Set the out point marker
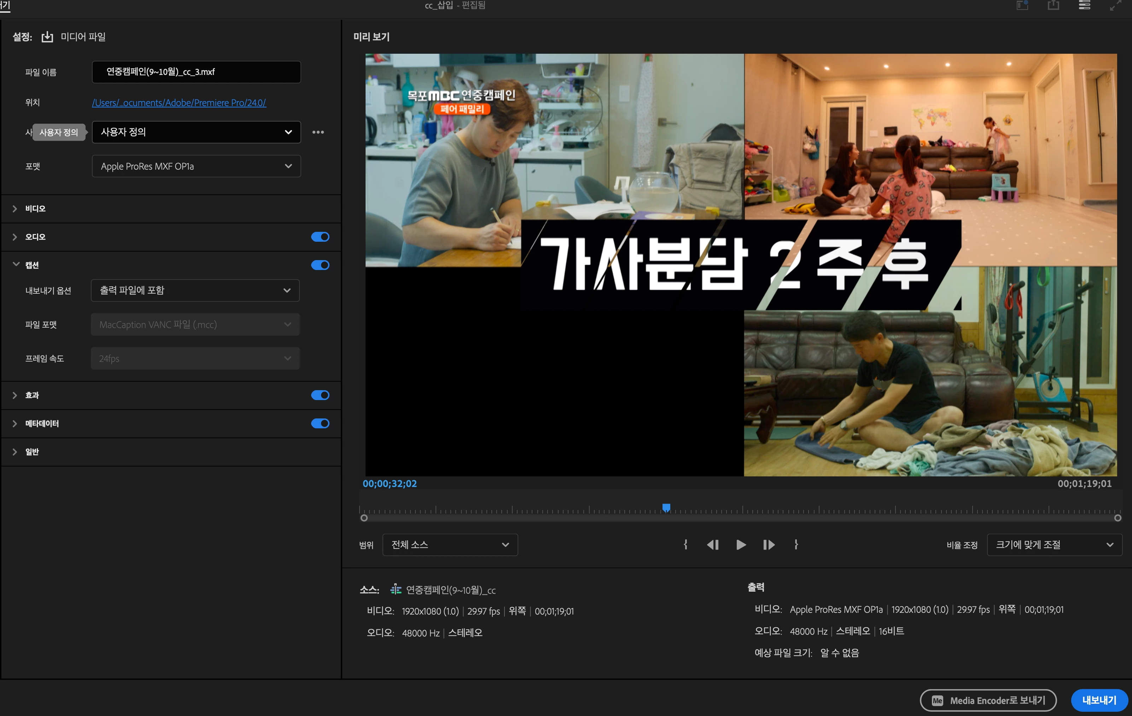Viewport: 1132px width, 716px height. coord(796,545)
